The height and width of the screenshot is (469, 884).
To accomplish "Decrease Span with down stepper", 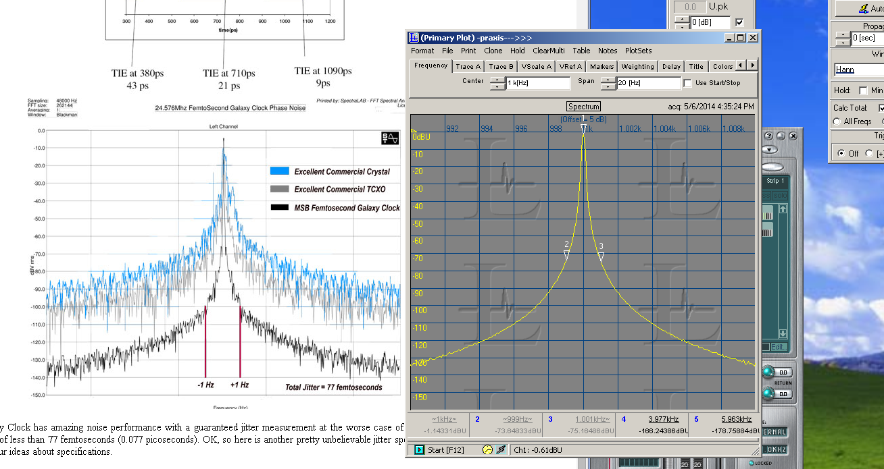I will click(608, 86).
